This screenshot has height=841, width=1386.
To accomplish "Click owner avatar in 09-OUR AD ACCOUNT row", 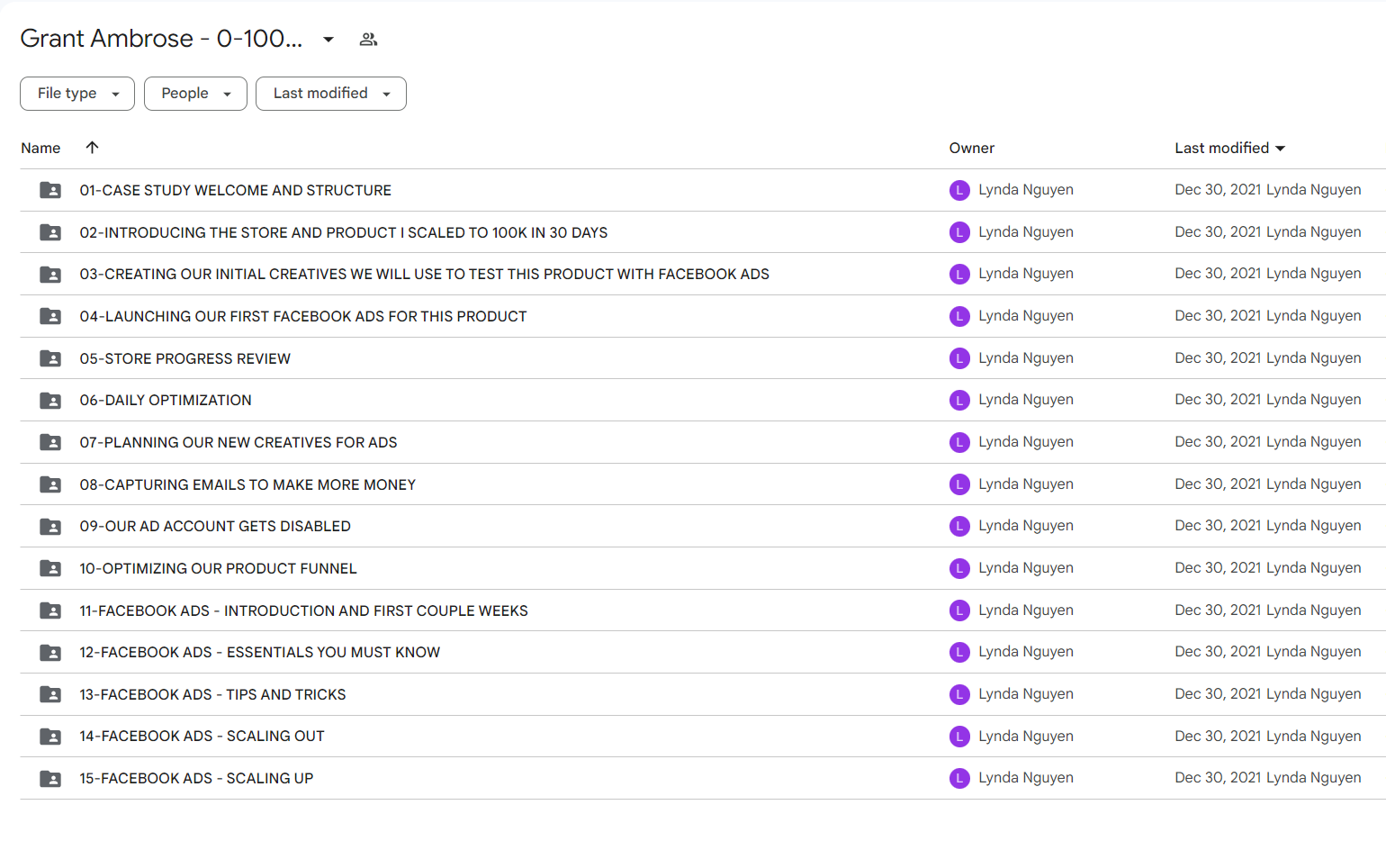I will (x=959, y=526).
